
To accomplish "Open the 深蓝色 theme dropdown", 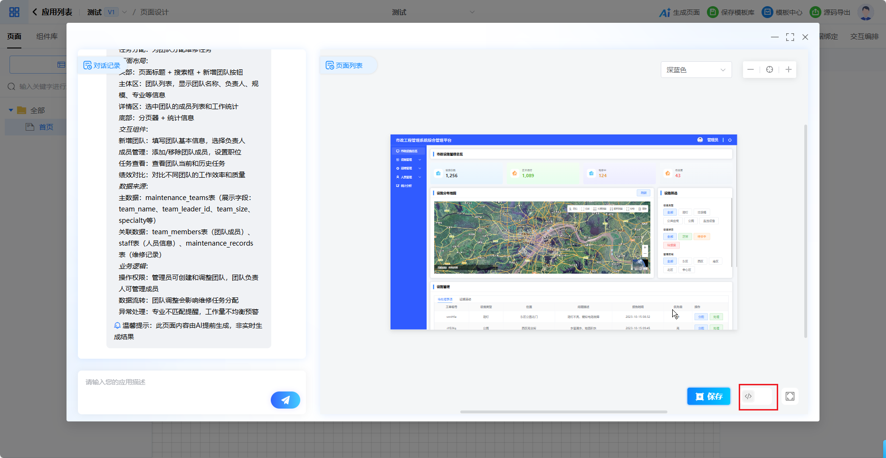I will [696, 70].
